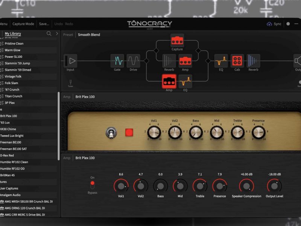Enable Capture Mode
The image size is (301, 226).
point(23,24)
